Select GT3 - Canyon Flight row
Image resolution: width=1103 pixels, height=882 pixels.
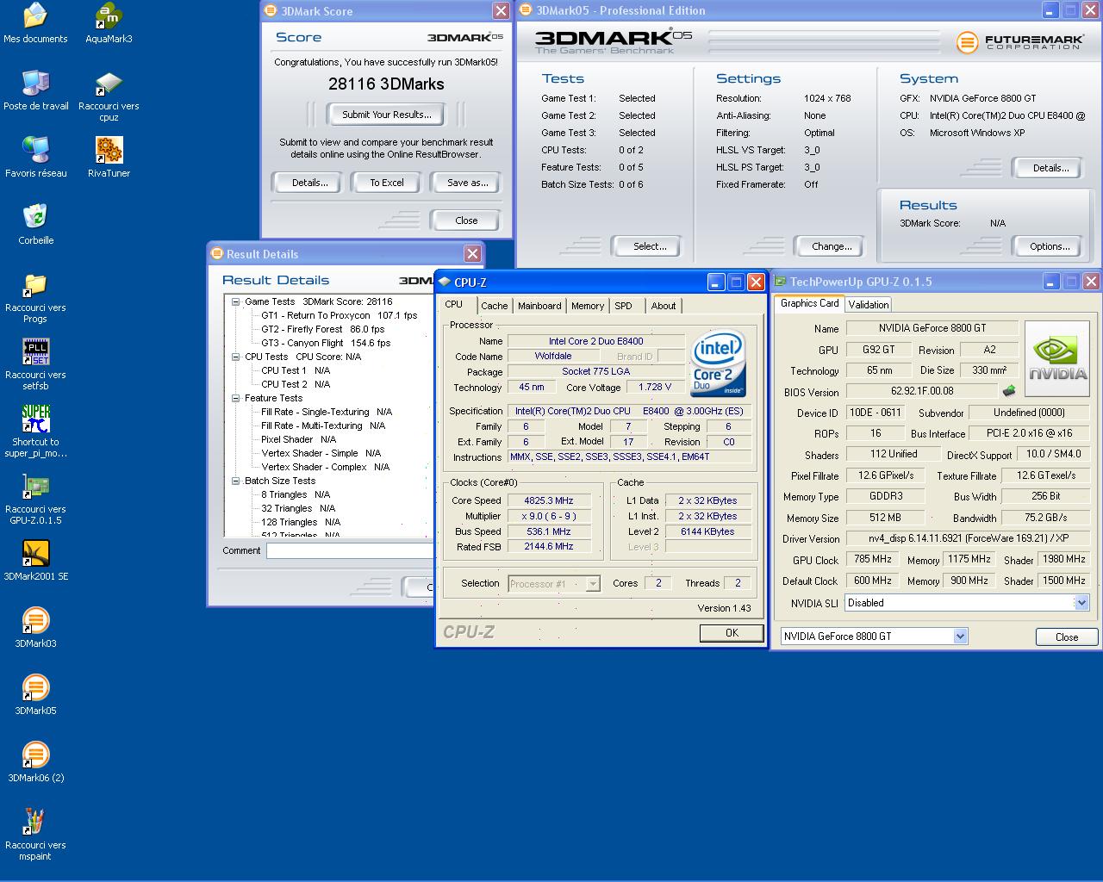click(x=326, y=343)
